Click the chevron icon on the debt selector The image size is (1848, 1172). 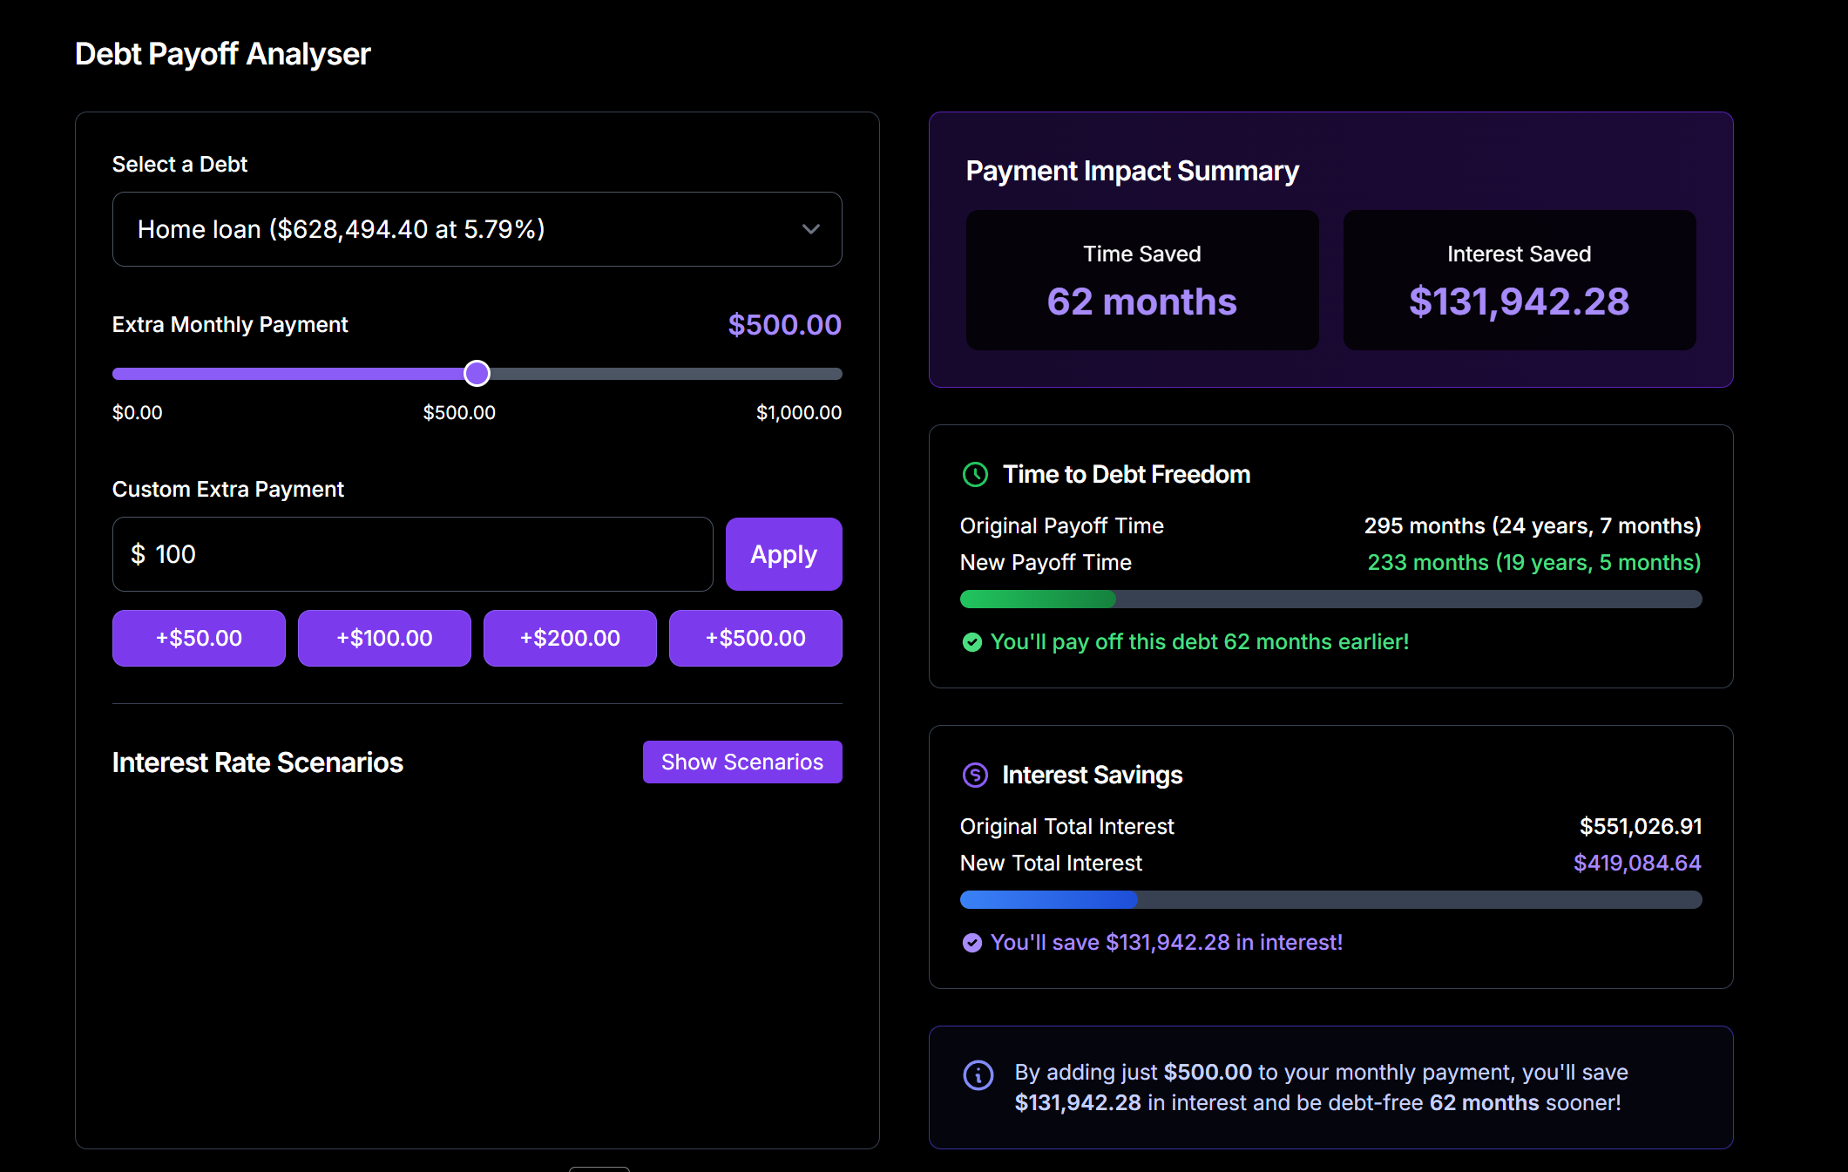(811, 229)
